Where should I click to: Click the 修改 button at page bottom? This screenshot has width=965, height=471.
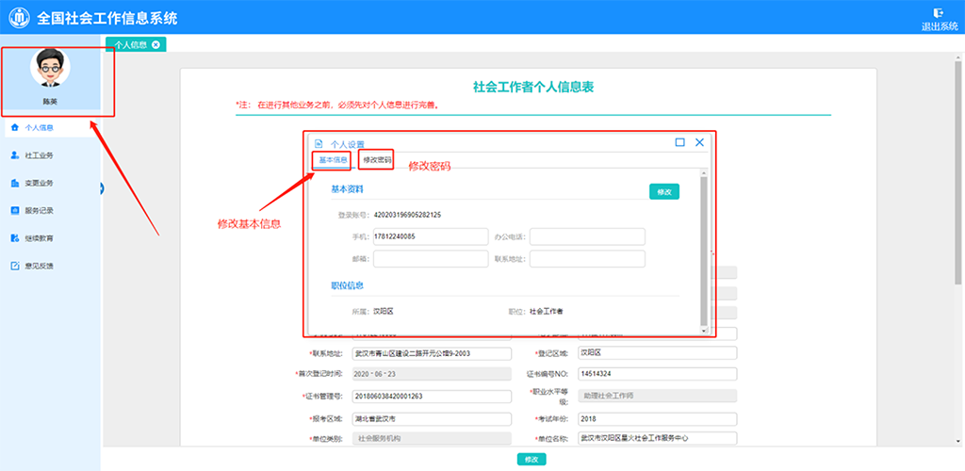(532, 460)
